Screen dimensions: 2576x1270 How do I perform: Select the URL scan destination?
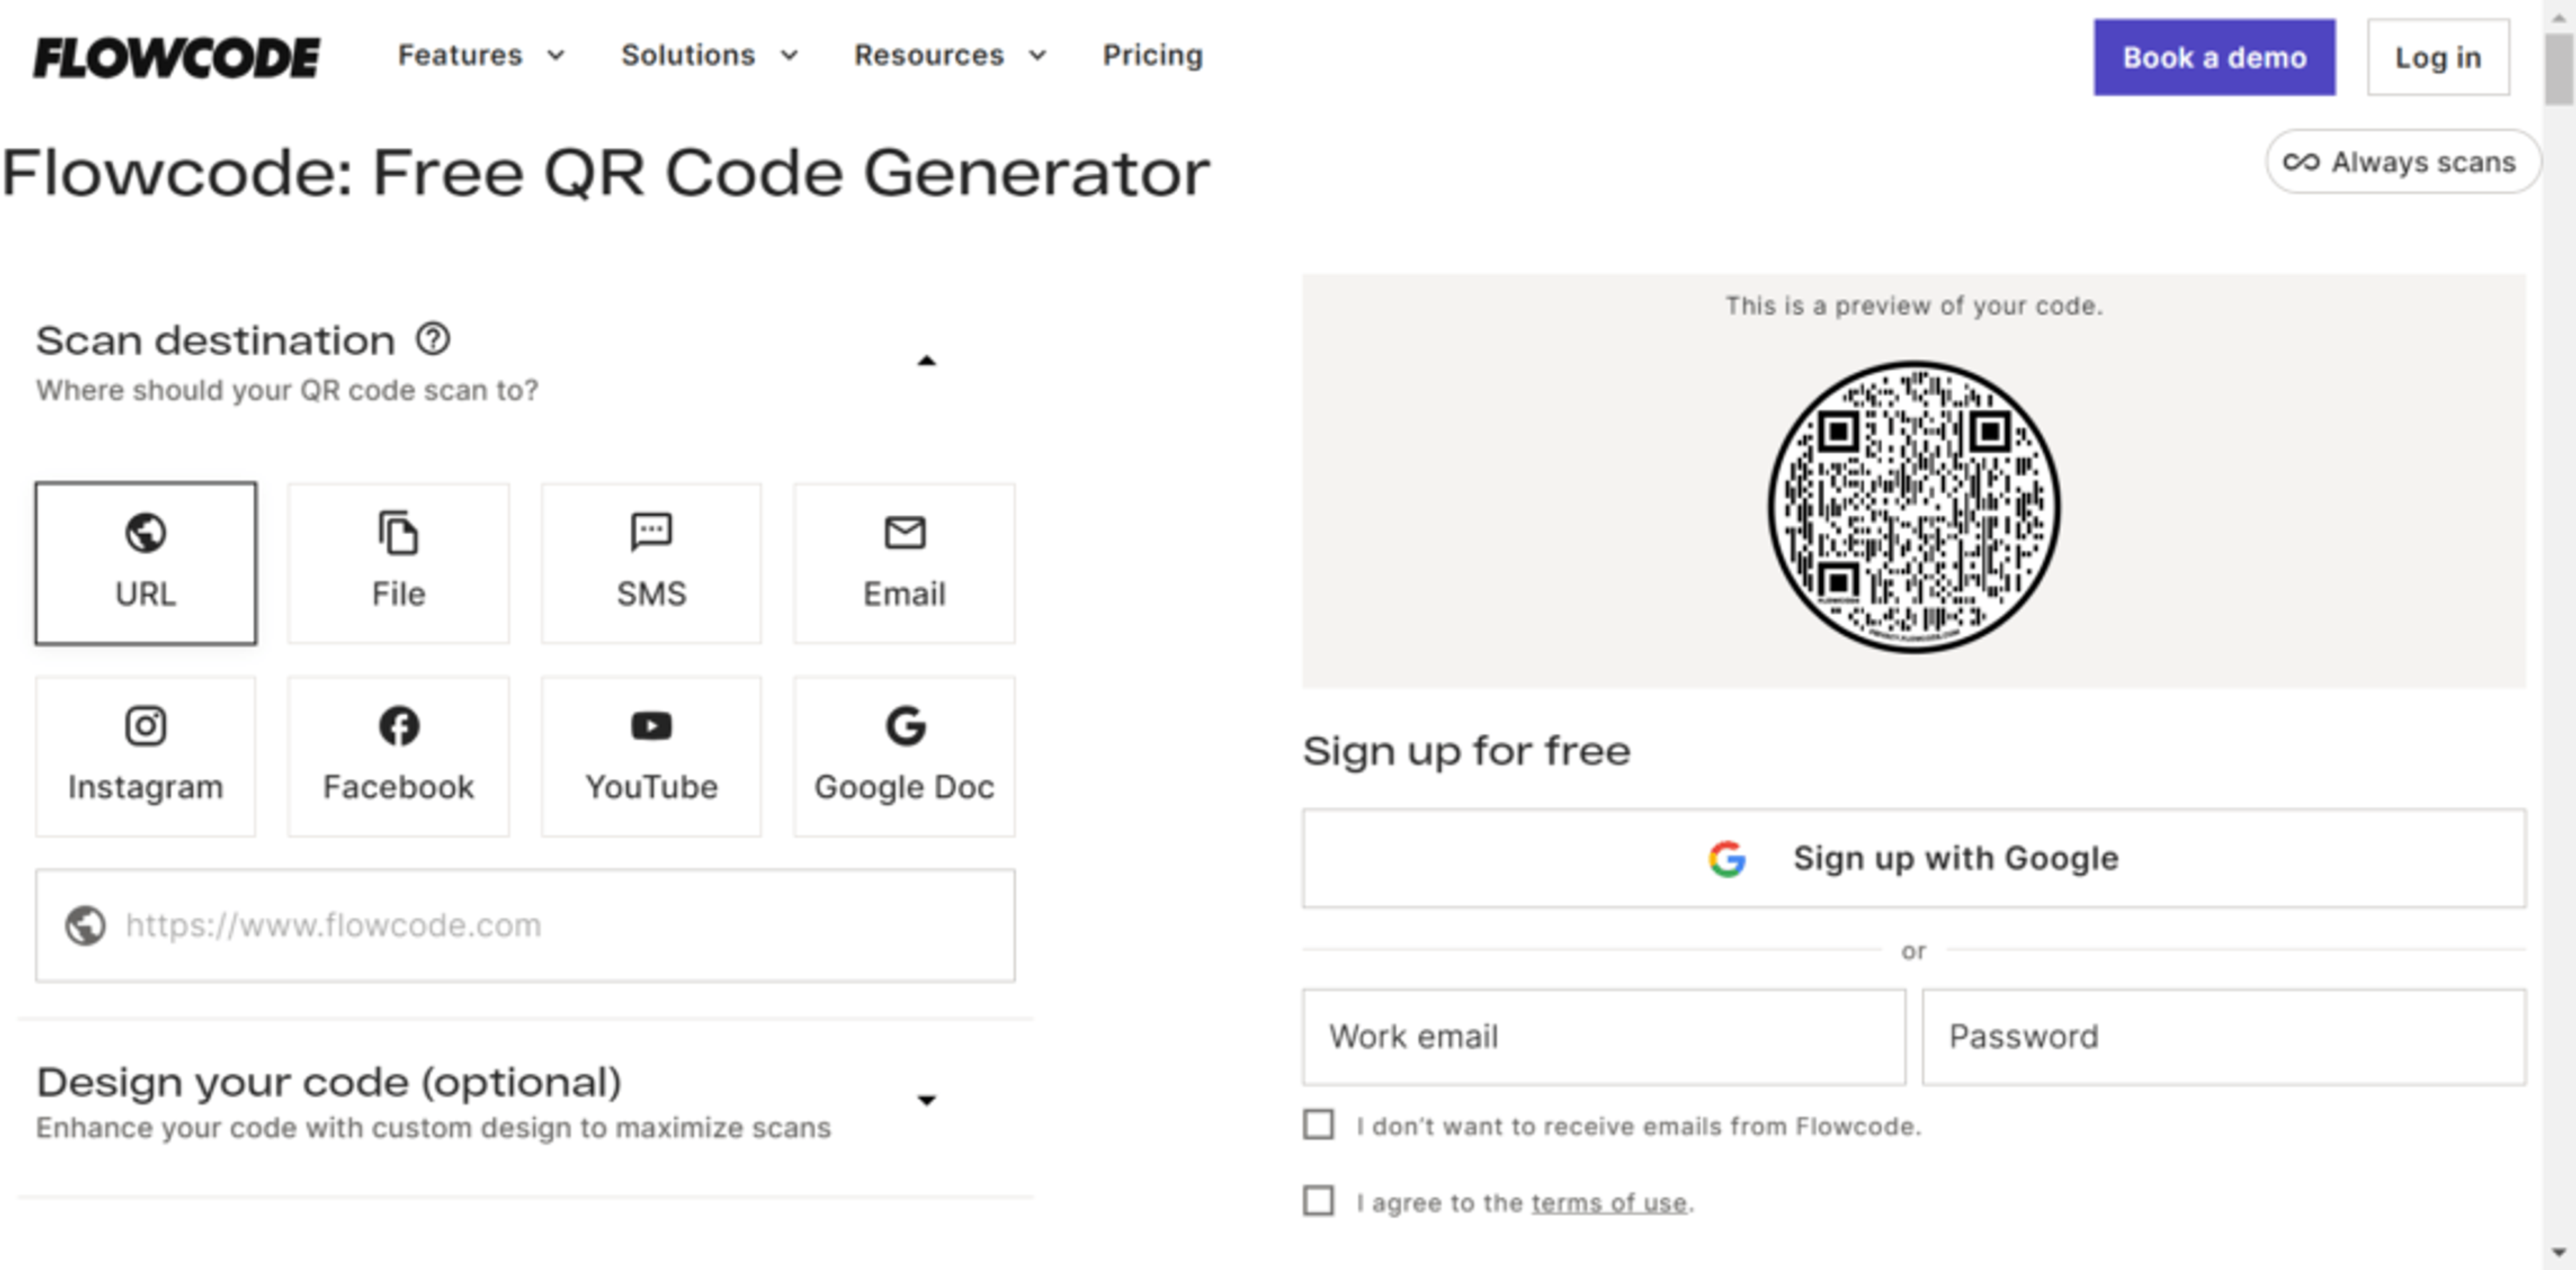tap(145, 563)
